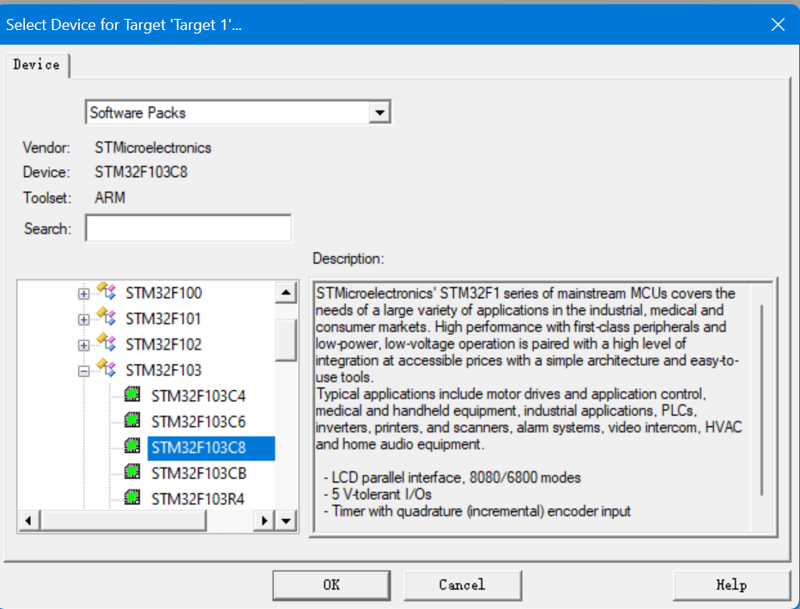Select STM32F103CB in device tree
The image size is (800, 609).
(x=199, y=473)
